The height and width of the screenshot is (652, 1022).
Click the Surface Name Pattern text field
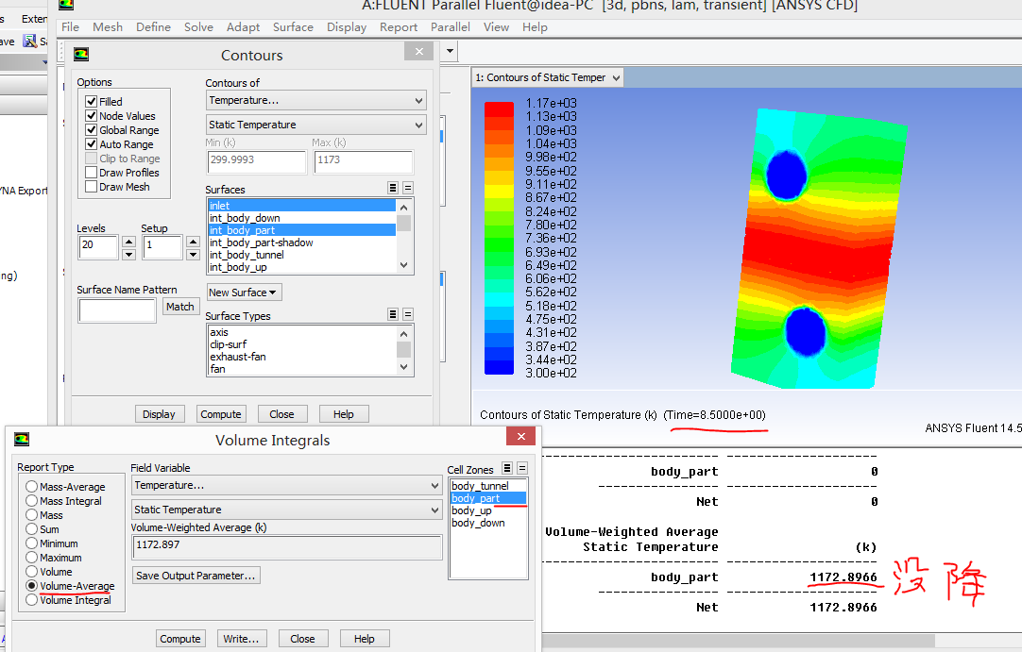pos(117,310)
